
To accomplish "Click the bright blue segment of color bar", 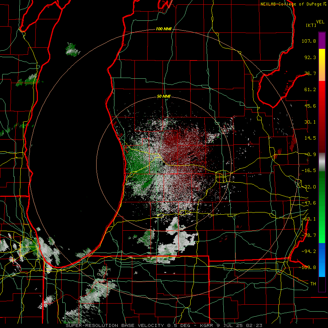I will [322, 260].
